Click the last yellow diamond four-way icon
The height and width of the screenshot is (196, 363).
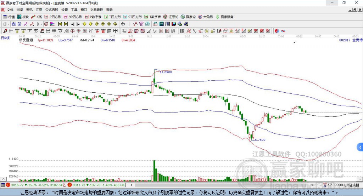[115, 24]
